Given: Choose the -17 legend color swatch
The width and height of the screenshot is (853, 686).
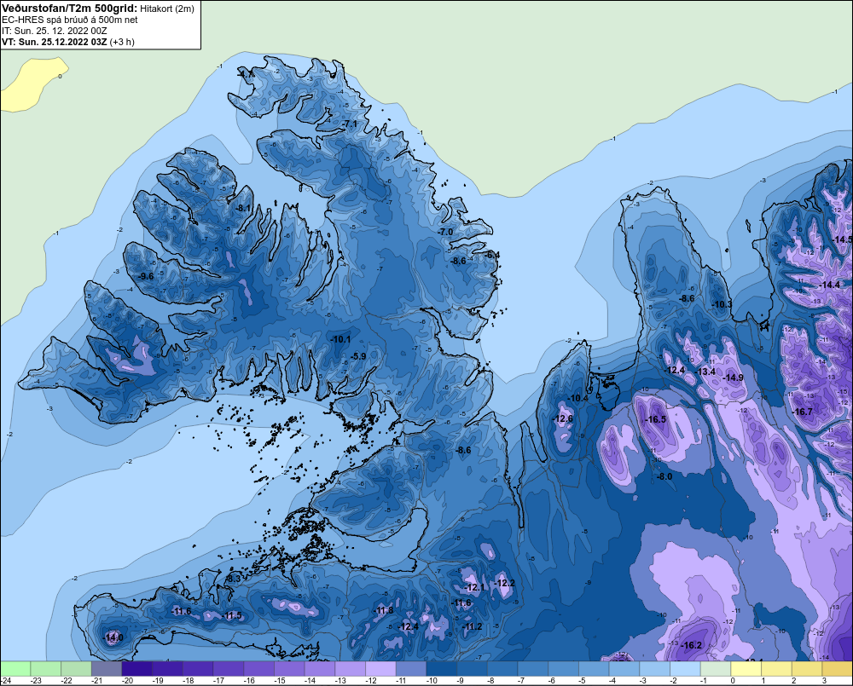Looking at the screenshot, I should click(x=229, y=669).
